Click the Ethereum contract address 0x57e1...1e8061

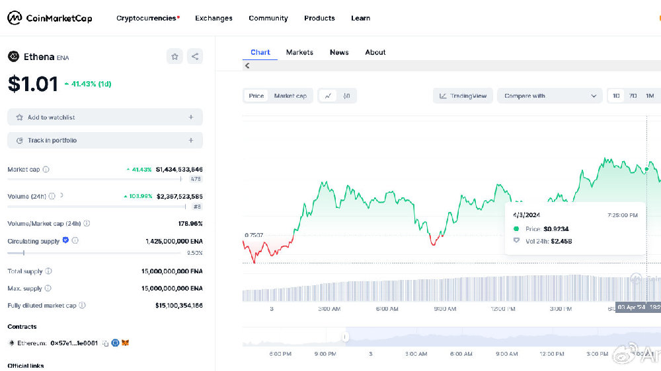coord(74,343)
